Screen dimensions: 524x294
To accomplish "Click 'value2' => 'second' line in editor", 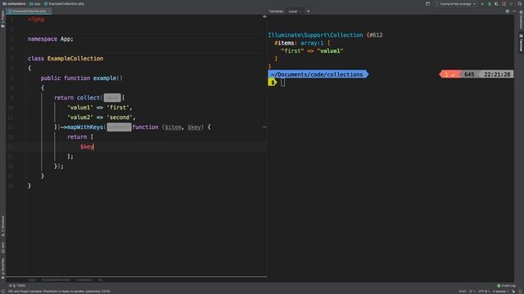I will (x=102, y=118).
